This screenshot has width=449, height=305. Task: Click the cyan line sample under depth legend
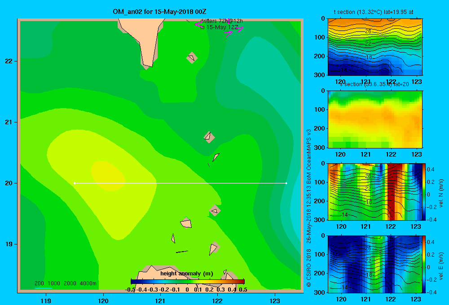click(43, 288)
